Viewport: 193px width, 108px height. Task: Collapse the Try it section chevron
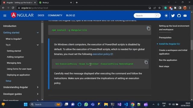(x=38, y=45)
